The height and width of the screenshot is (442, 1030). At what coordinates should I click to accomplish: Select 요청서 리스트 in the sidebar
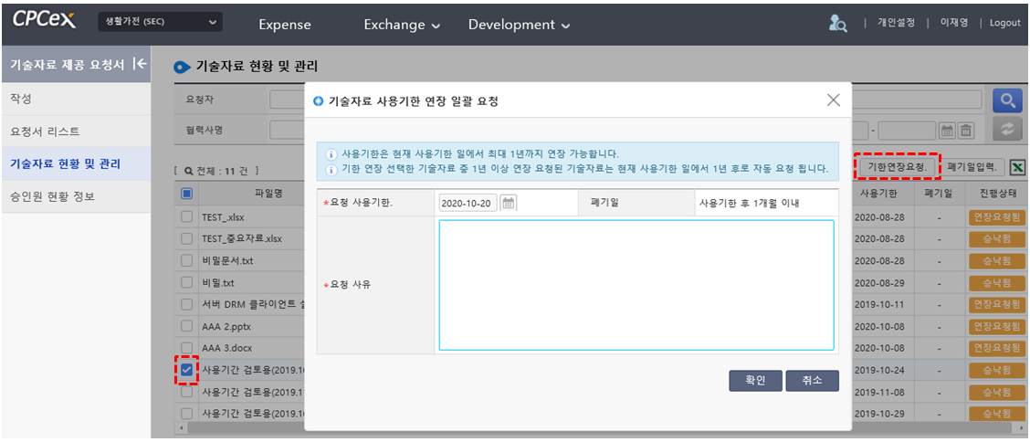[45, 132]
